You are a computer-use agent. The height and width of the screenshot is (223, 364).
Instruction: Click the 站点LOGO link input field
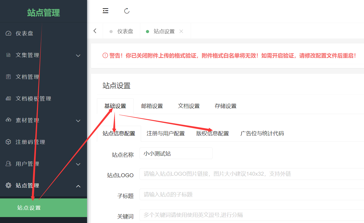[x=251, y=174]
